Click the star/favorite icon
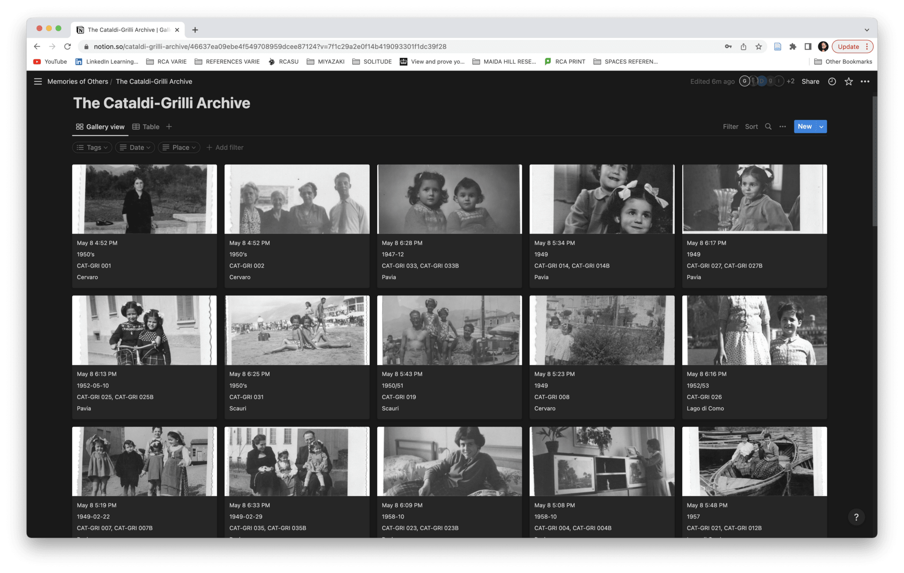 pyautogui.click(x=849, y=81)
